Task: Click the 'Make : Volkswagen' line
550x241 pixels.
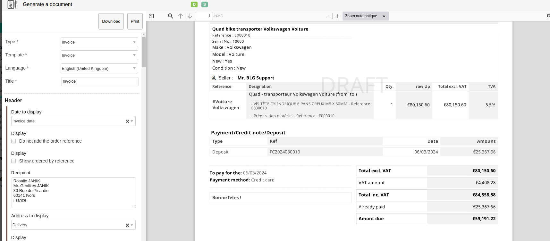Action: pyautogui.click(x=232, y=47)
